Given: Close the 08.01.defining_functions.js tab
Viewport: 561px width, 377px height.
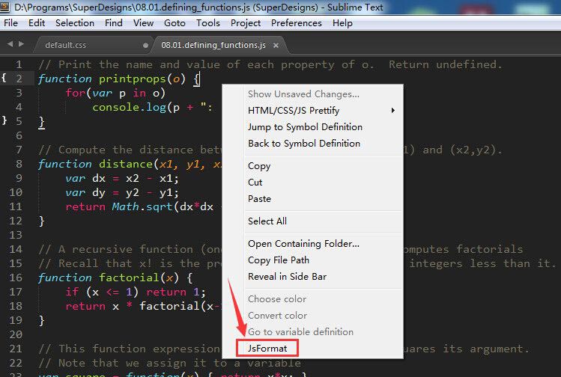Looking at the screenshot, I should (x=276, y=45).
